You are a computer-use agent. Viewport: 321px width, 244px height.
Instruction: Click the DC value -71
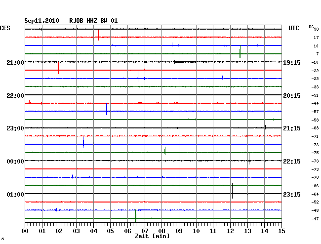(x=315, y=136)
